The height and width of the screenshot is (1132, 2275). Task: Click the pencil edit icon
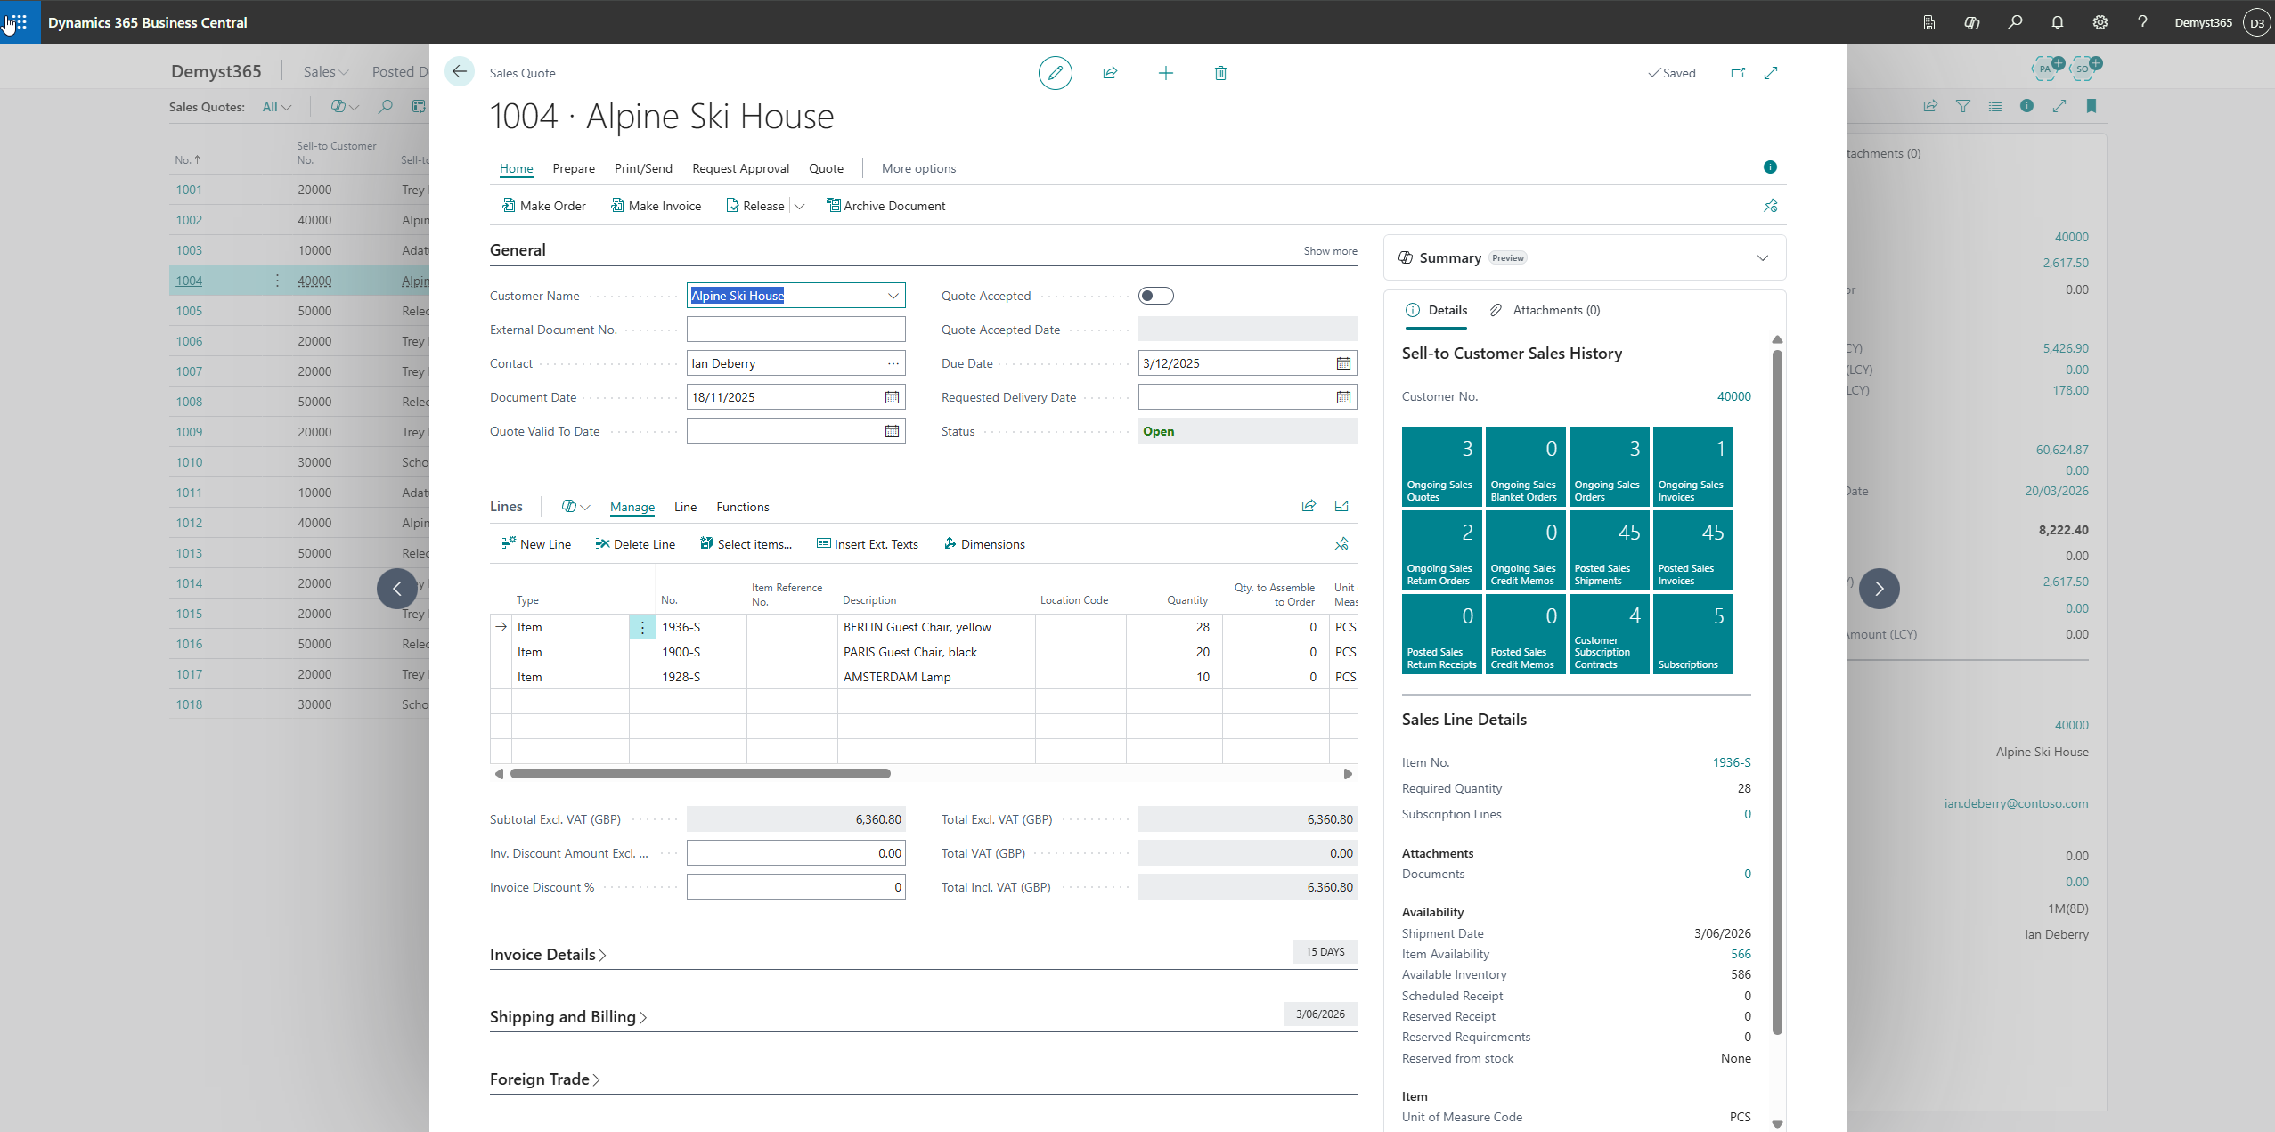point(1055,73)
